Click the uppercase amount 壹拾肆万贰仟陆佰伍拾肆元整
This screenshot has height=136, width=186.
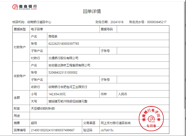point(68,101)
